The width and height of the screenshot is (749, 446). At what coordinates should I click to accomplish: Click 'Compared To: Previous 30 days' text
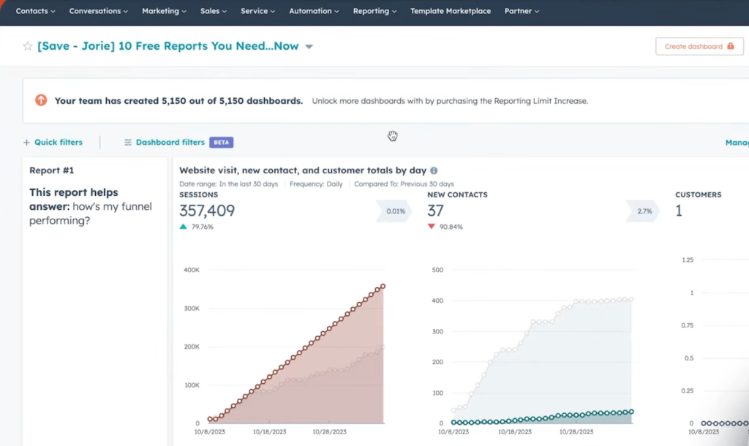coord(404,184)
